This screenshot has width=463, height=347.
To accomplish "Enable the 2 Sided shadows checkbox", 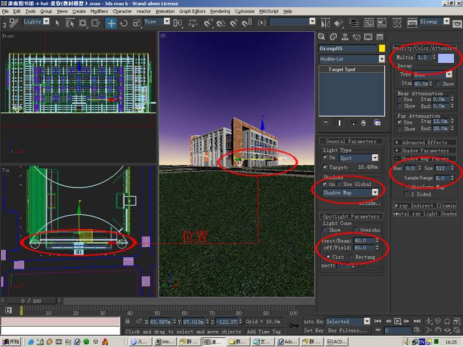I will click(x=407, y=194).
